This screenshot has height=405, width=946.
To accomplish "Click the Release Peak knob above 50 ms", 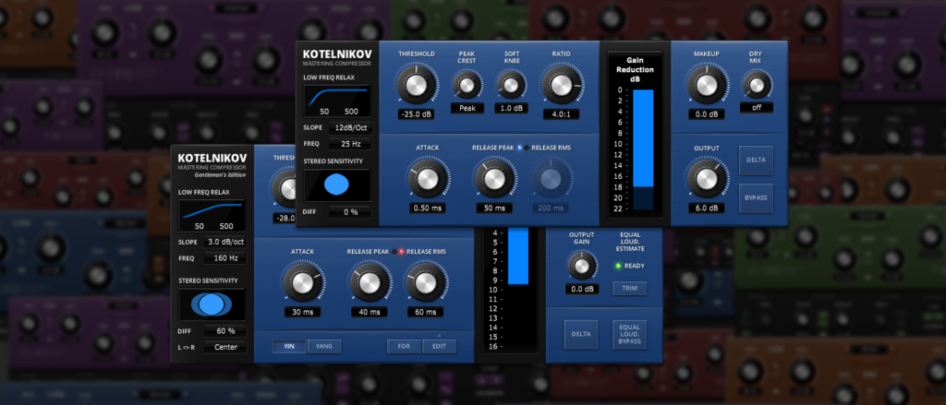I will pyautogui.click(x=494, y=178).
